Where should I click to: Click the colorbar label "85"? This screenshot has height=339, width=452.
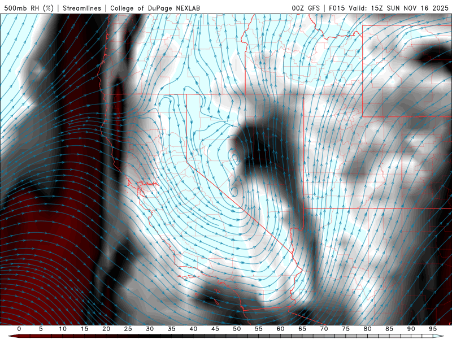tap(389, 329)
